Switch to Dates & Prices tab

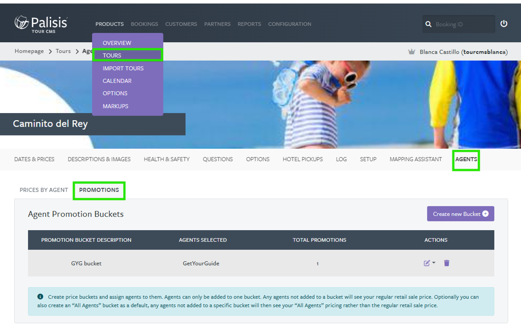tap(34, 159)
